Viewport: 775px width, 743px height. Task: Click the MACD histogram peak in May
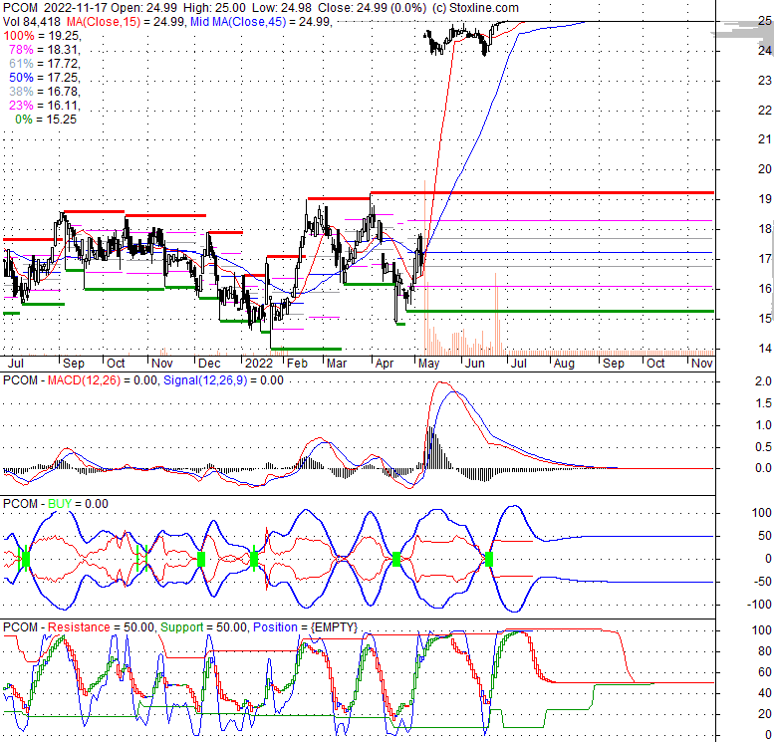point(431,448)
